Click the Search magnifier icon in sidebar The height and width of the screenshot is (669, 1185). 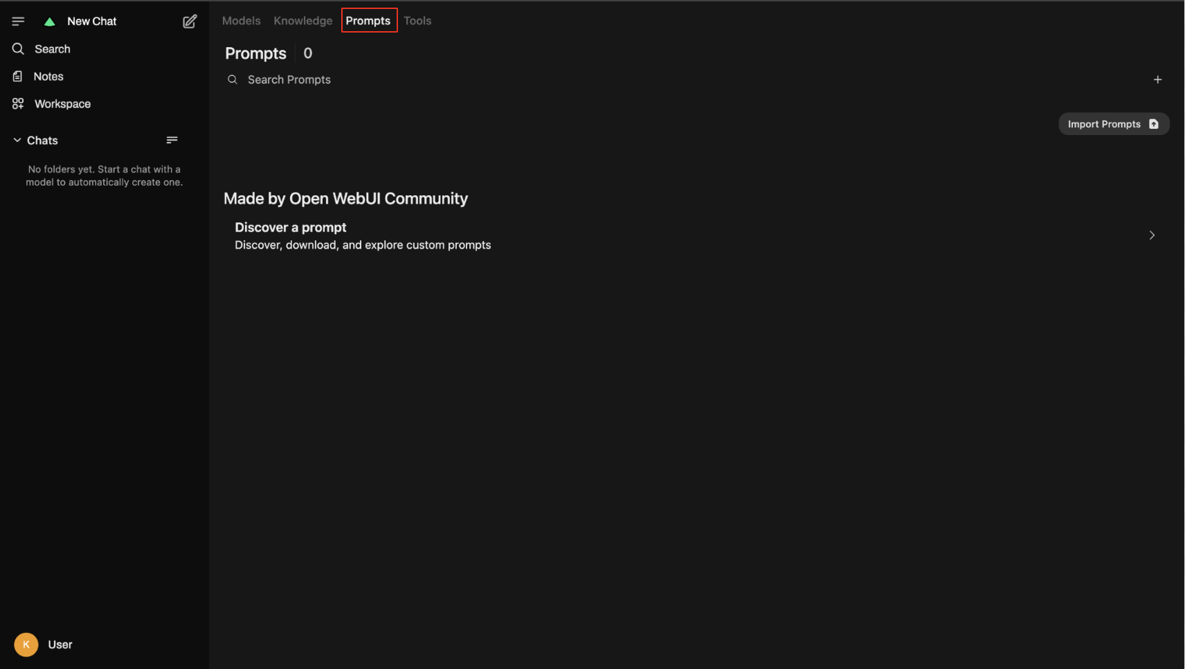point(18,49)
